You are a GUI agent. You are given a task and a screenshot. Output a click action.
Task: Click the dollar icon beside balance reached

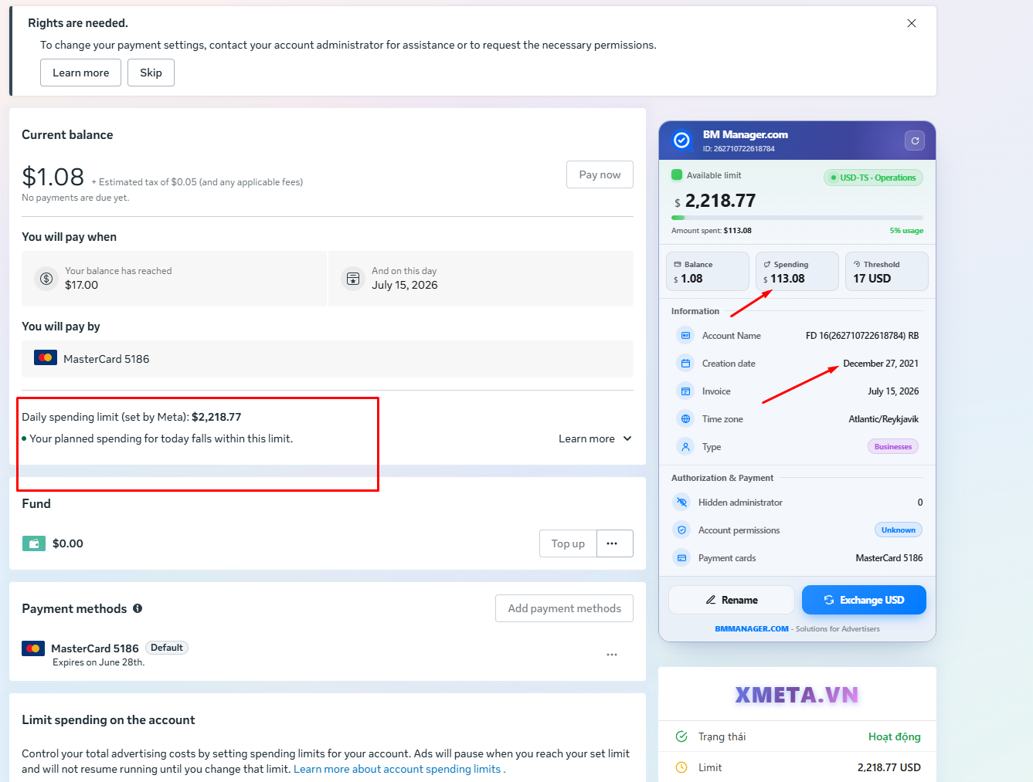click(46, 279)
